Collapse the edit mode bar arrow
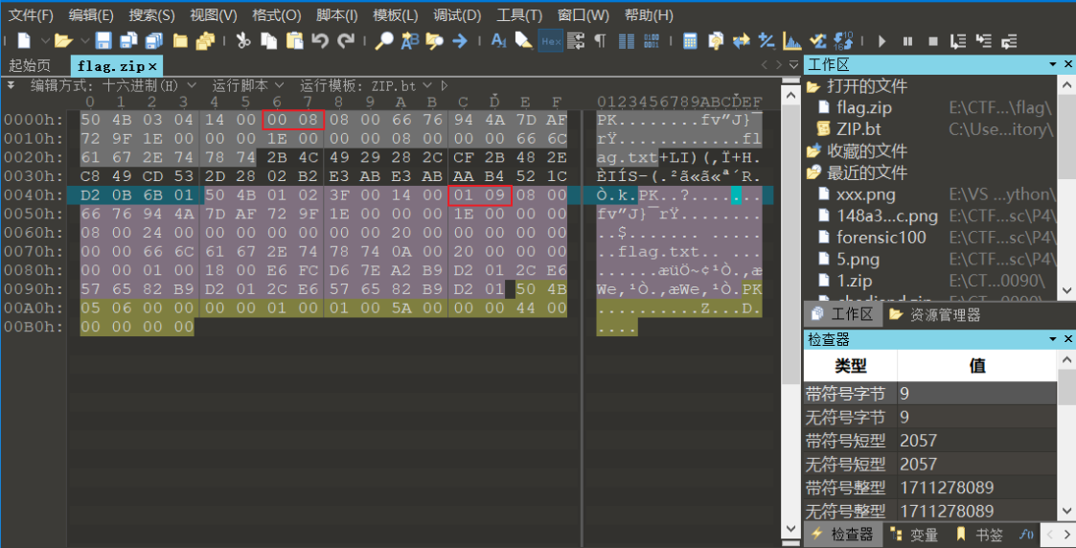This screenshot has height=548, width=1076. (11, 85)
